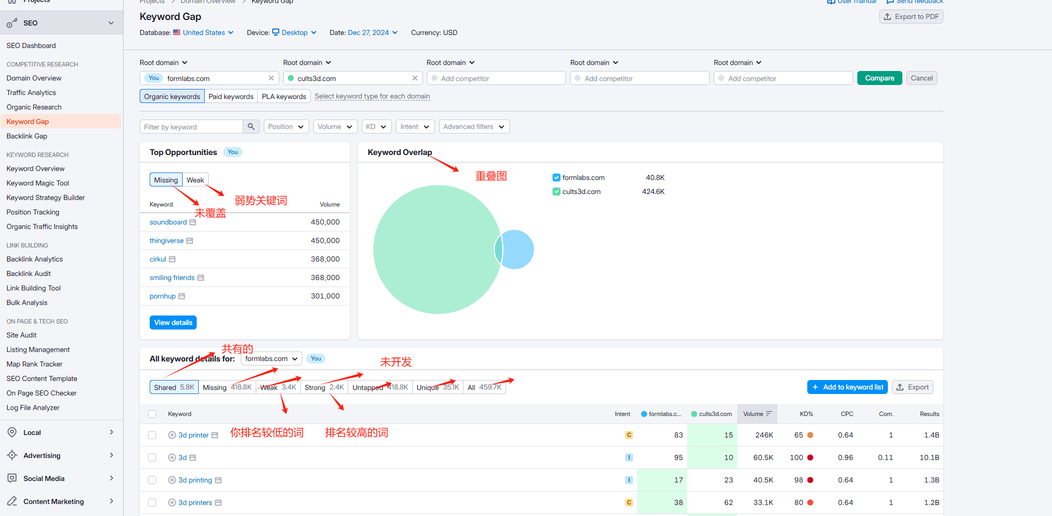Open SERP icon next to 3d printing
The image size is (1052, 516).
coord(218,480)
